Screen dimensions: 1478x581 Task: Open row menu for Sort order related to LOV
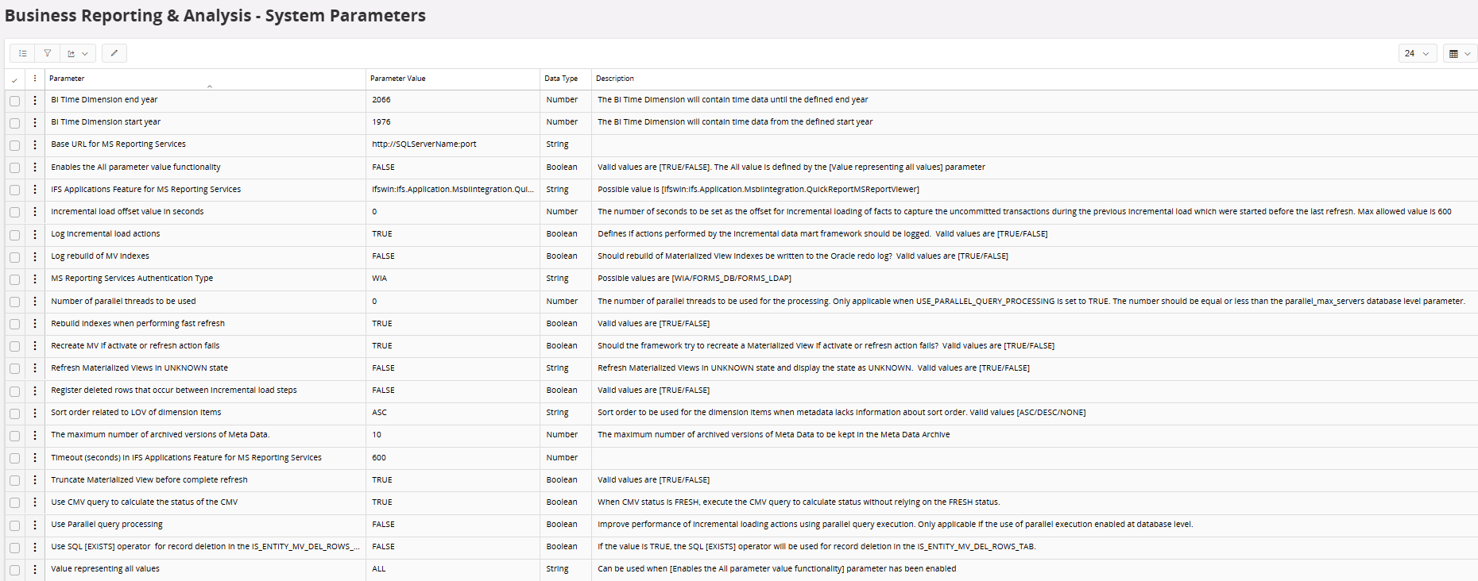tap(35, 413)
